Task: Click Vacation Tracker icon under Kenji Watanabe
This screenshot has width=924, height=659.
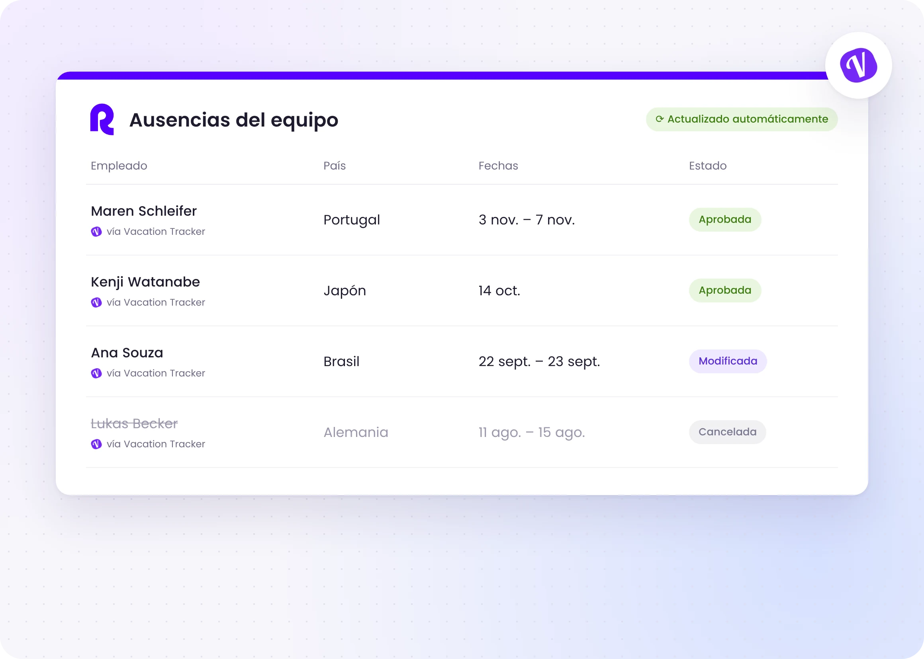Action: pos(96,302)
